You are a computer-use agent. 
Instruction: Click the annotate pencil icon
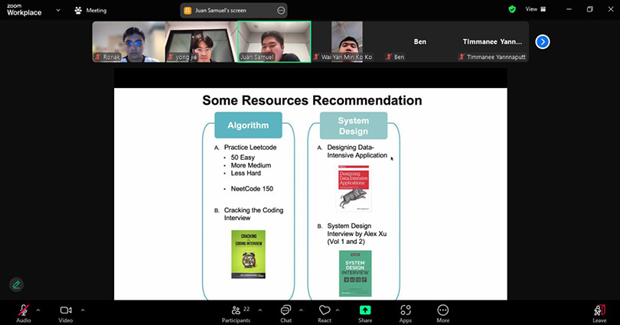pyautogui.click(x=16, y=284)
